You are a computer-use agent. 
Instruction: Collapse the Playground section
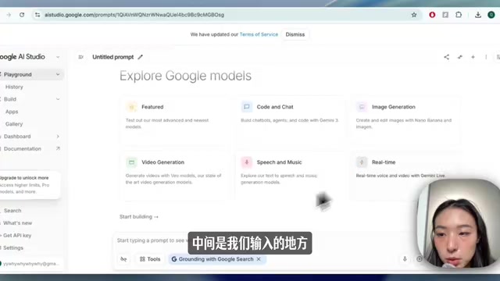58,74
